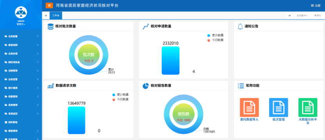Open the 管理员 user role dropdown

(x=21, y=24)
